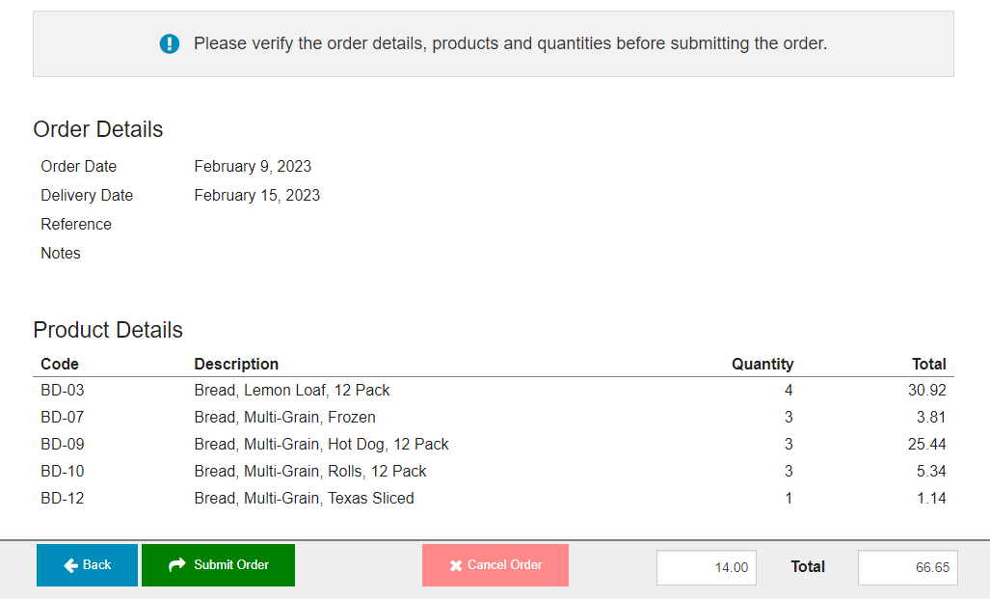The width and height of the screenshot is (990, 600).
Task: Select product code BD-10
Action: (x=62, y=472)
